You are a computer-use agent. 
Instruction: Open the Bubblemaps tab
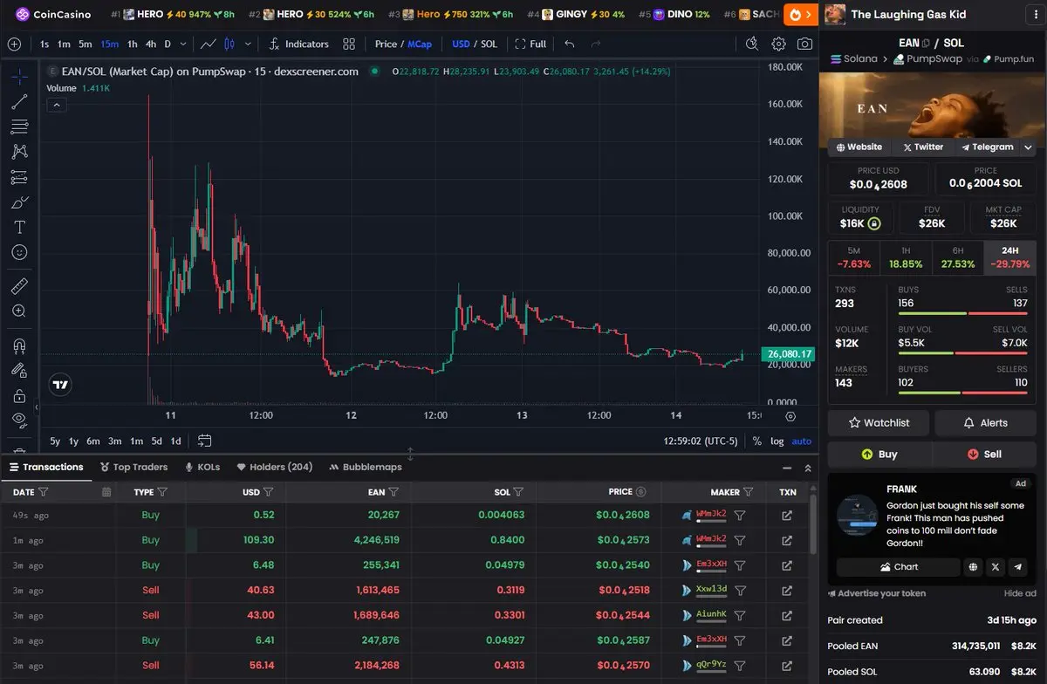pyautogui.click(x=366, y=467)
